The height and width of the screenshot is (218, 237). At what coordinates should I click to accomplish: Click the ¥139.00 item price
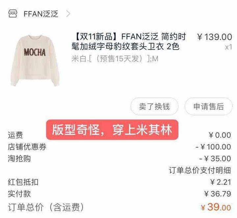point(215,37)
